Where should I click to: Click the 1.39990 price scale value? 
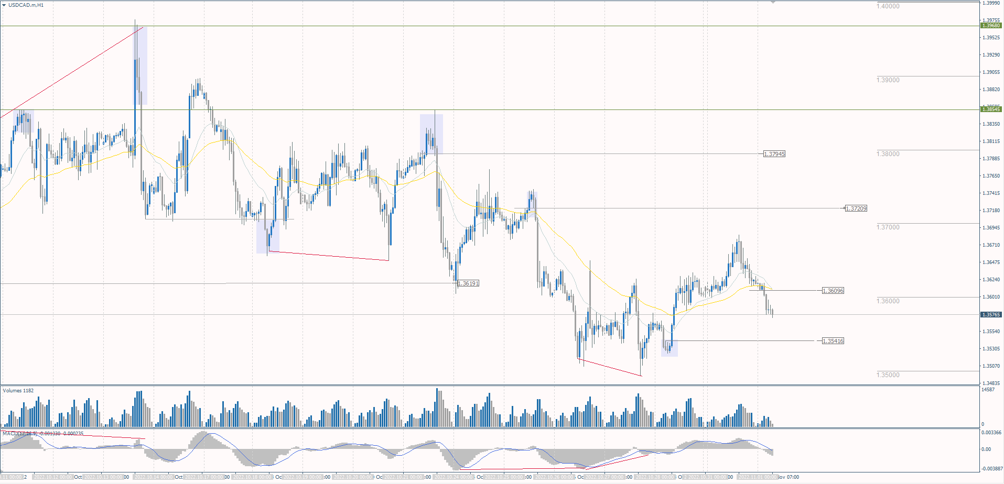(991, 3)
